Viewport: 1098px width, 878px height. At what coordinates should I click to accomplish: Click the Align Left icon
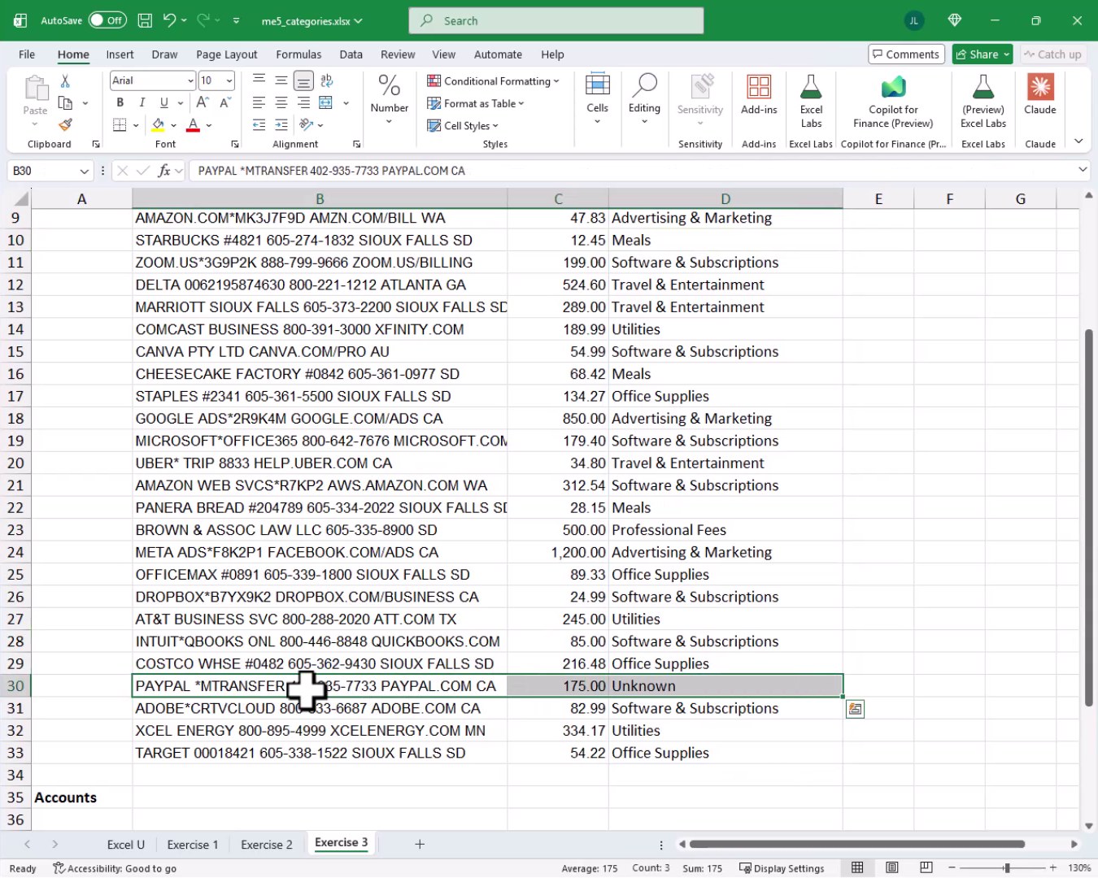(259, 102)
